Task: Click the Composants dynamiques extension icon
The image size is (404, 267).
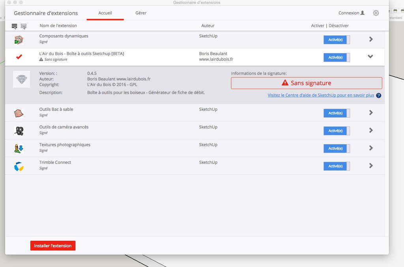Action: (x=19, y=39)
